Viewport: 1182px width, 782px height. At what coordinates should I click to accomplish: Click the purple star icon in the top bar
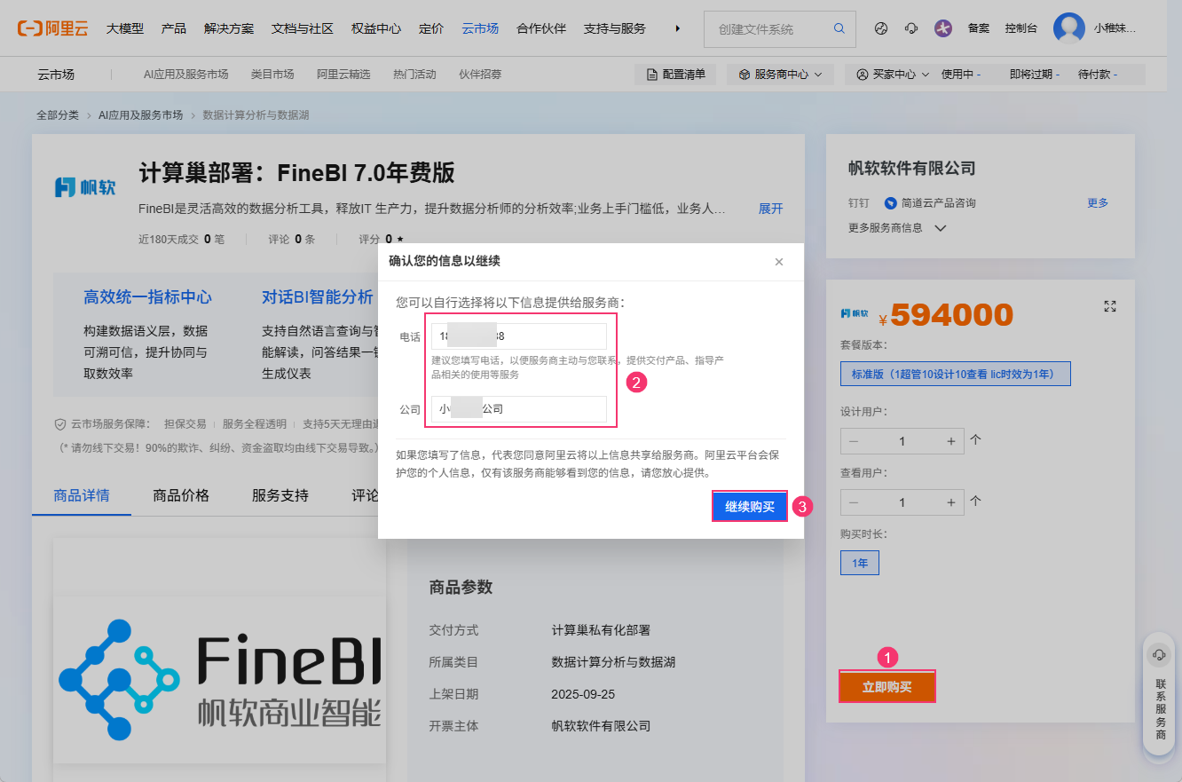click(943, 28)
